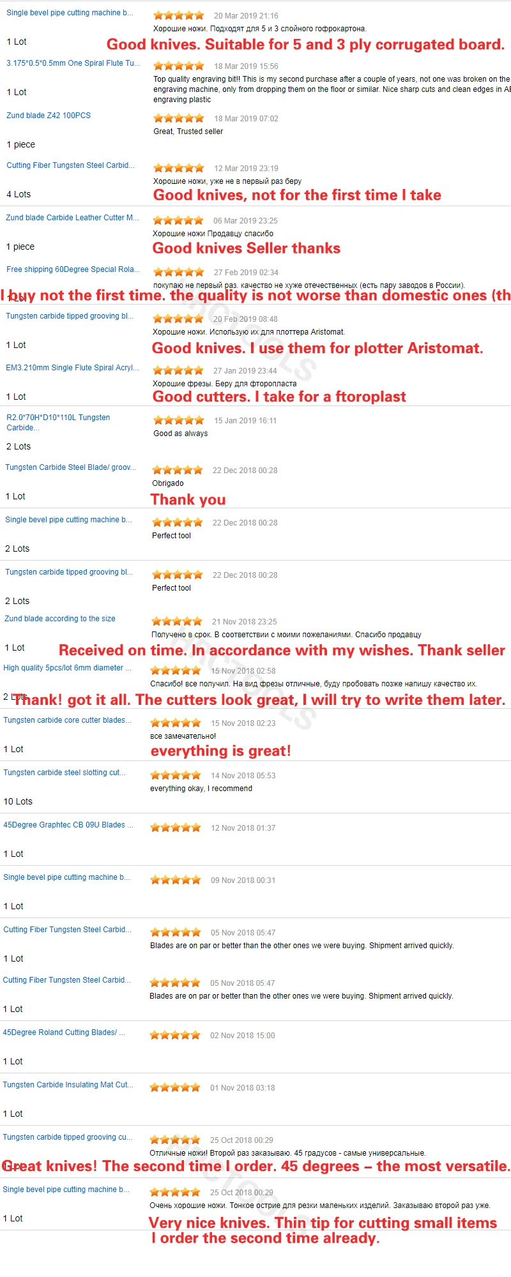Screen dimensions: 511x1277
Task: Click the stars next to 15 Jan 2019
Action: click(x=178, y=420)
